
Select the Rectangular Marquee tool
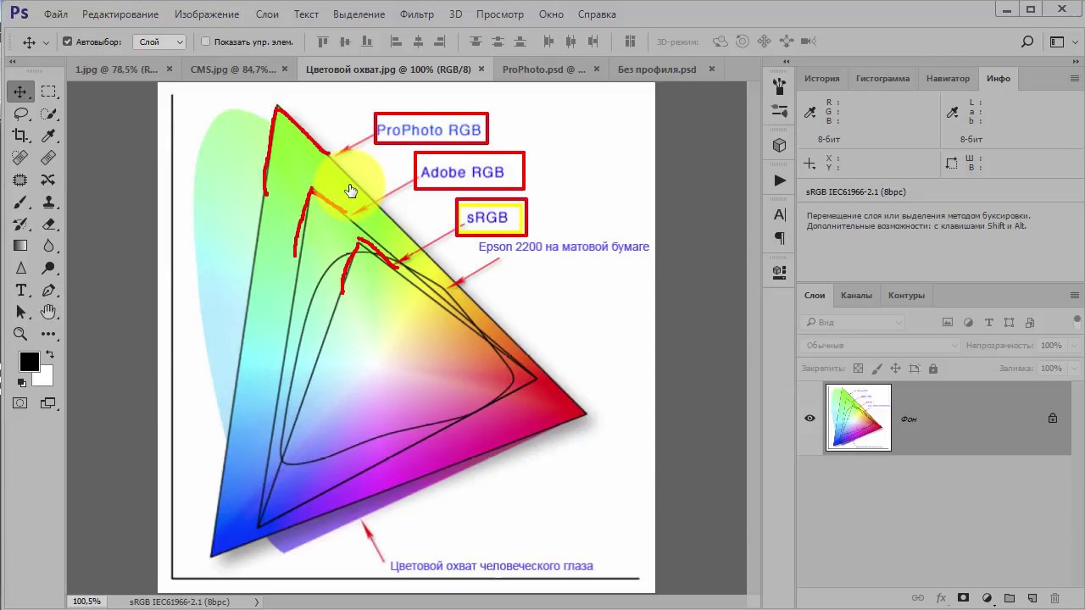48,91
